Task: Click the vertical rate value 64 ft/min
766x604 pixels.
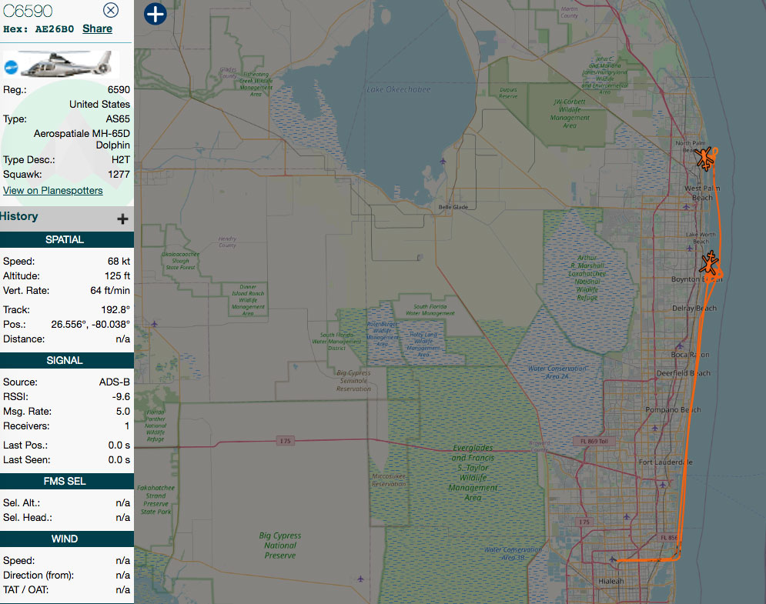Action: pyautogui.click(x=110, y=291)
